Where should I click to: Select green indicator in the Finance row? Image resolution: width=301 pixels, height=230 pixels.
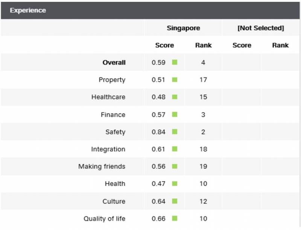[175, 115]
